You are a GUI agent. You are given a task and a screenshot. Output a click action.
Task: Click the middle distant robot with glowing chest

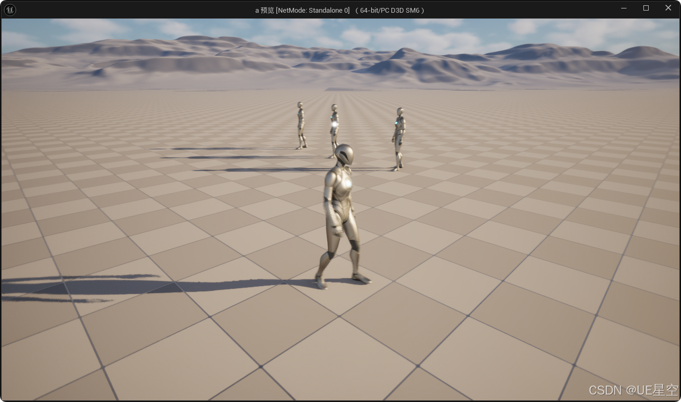[334, 131]
